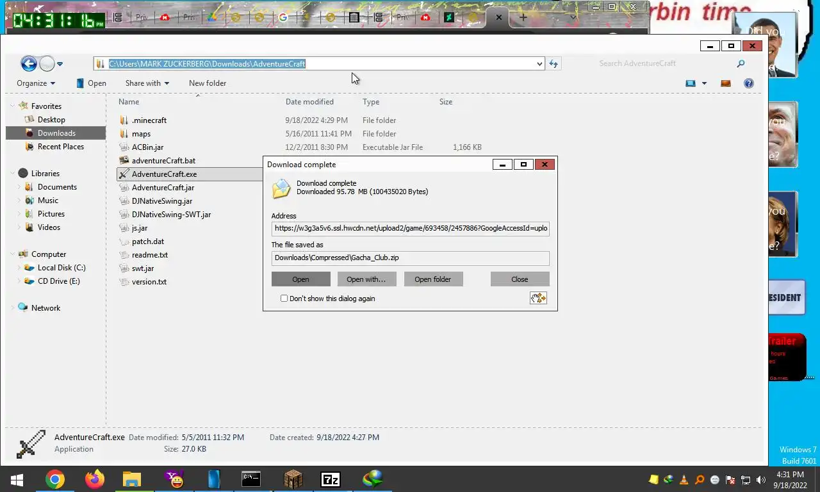Open the Share with menu
Viewport: 820px width, 492px height.
click(147, 83)
